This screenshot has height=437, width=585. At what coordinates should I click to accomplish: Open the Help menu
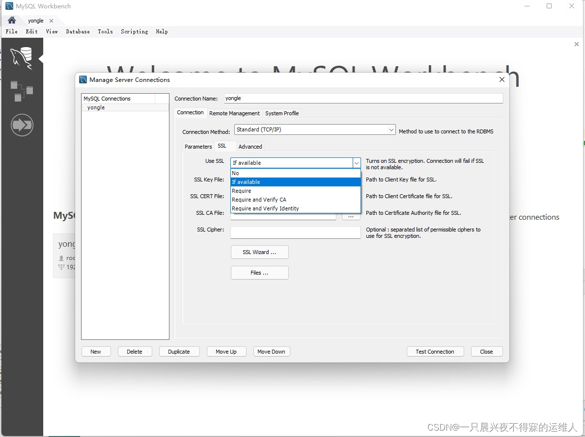[x=162, y=32]
